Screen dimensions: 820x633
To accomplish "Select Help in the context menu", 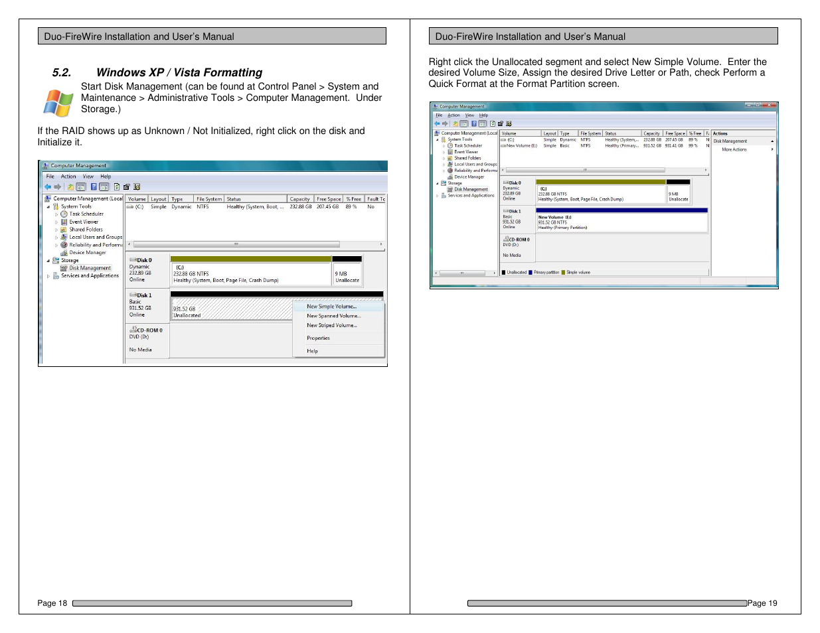I will 339,351.
